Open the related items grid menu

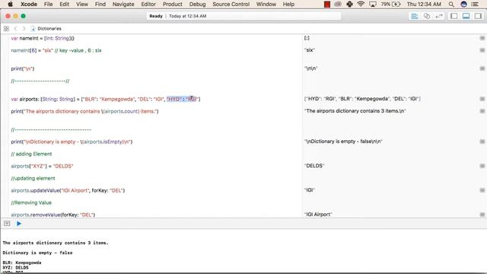pyautogui.click(x=6, y=29)
